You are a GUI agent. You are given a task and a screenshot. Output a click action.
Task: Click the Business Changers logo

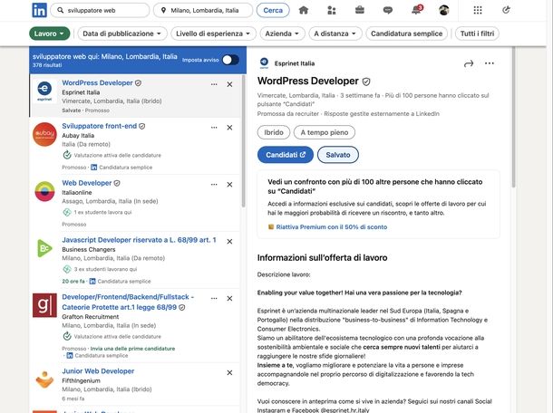tap(44, 248)
